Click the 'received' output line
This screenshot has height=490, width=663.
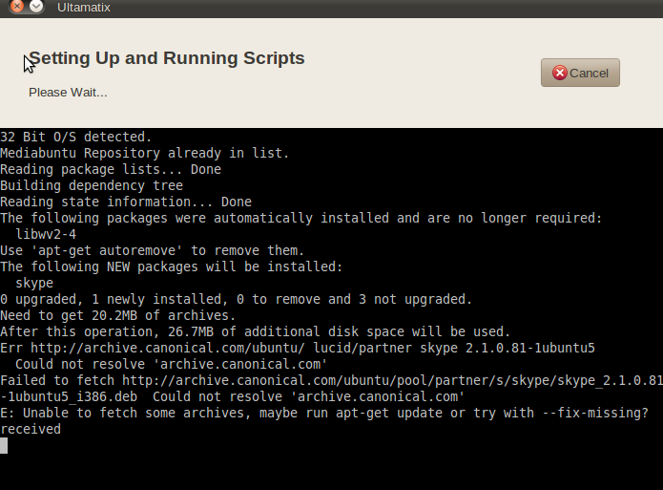(31, 429)
